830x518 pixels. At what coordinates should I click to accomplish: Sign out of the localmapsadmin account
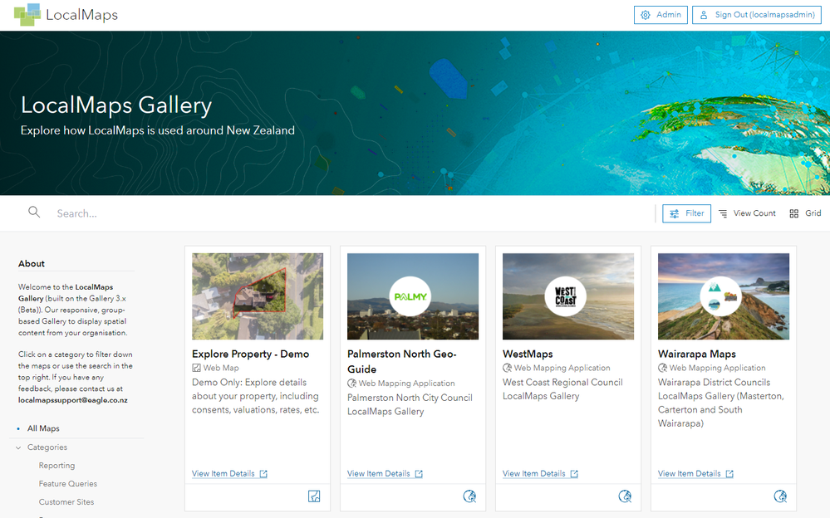pos(756,14)
